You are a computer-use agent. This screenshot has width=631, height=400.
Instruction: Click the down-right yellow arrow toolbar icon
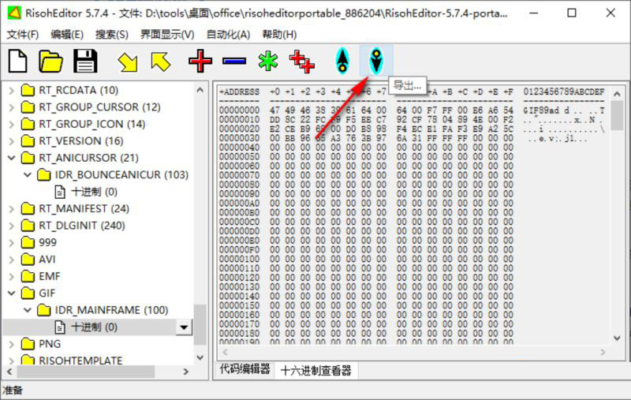pos(128,62)
